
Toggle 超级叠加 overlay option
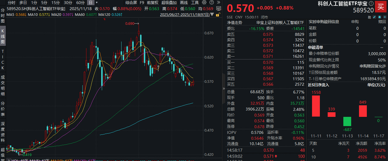(168, 3)
